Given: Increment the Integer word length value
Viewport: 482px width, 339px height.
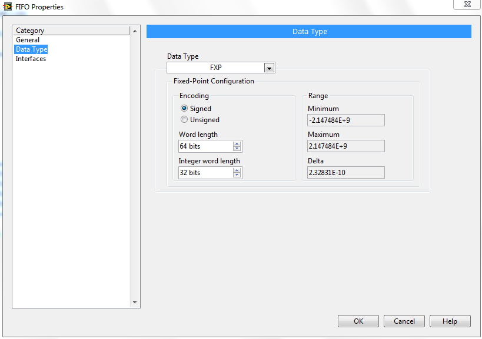Looking at the screenshot, I should tap(237, 170).
